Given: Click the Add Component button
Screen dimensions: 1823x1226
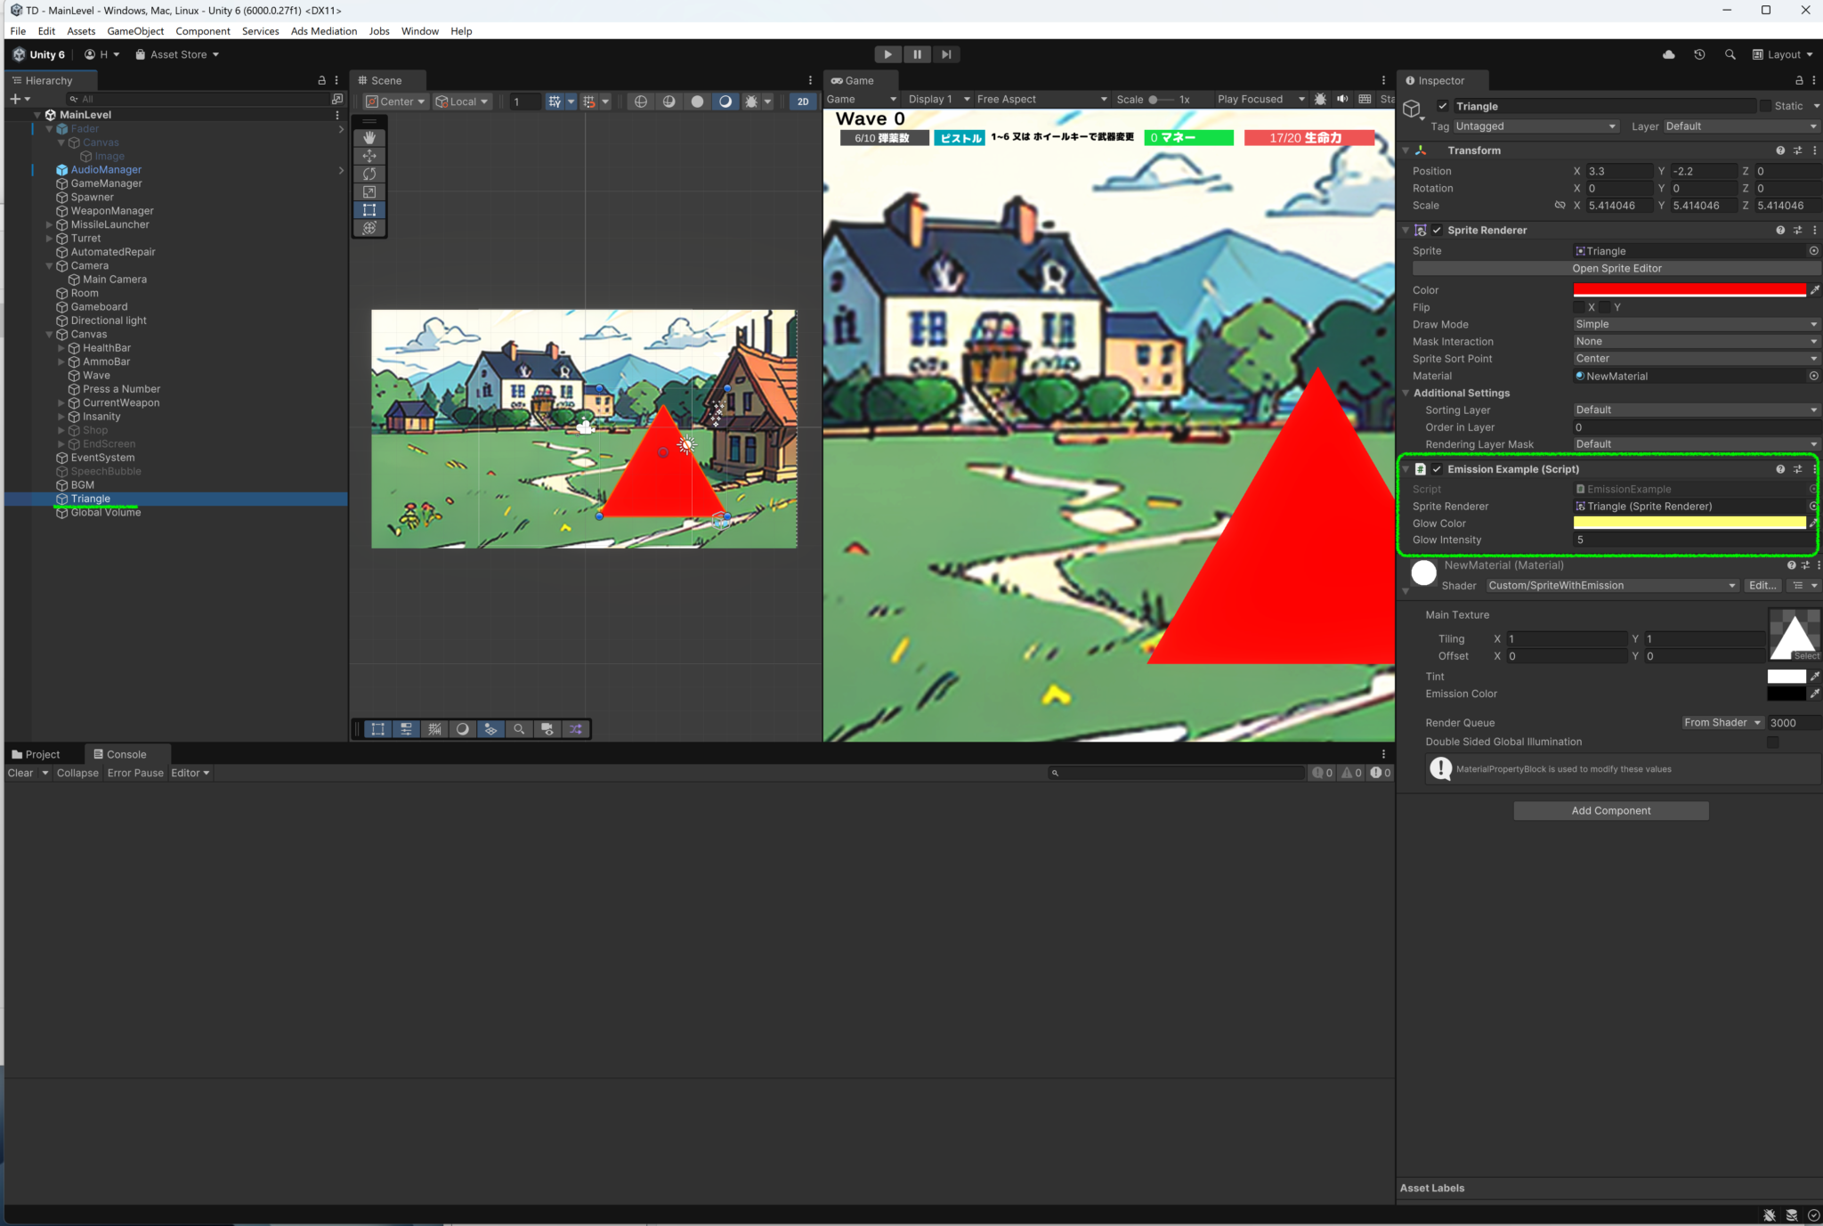Looking at the screenshot, I should point(1610,810).
